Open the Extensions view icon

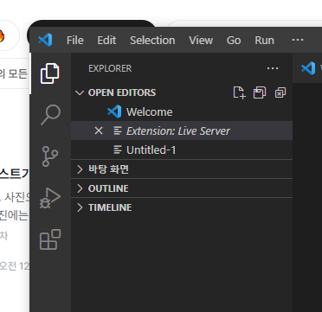coord(50,239)
